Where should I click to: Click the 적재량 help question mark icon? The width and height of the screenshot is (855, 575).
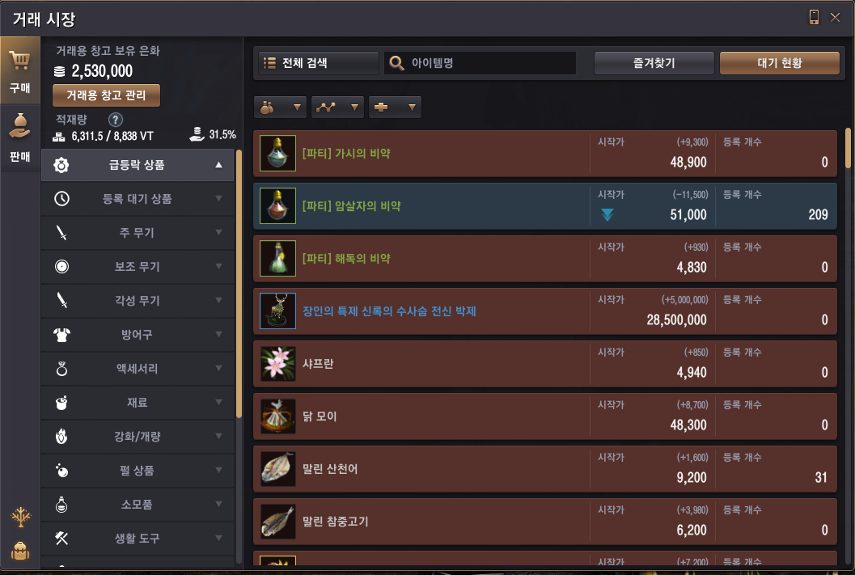coord(115,120)
